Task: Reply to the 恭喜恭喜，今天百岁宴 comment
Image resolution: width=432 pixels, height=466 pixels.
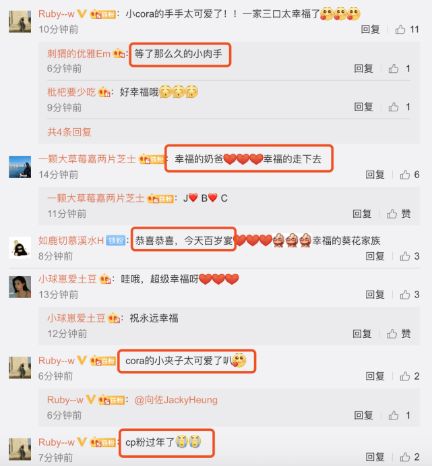Action: (375, 256)
